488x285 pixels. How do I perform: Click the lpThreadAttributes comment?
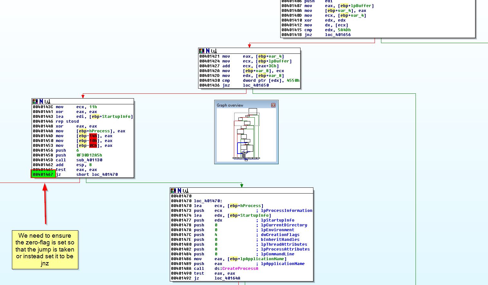pos(282,244)
